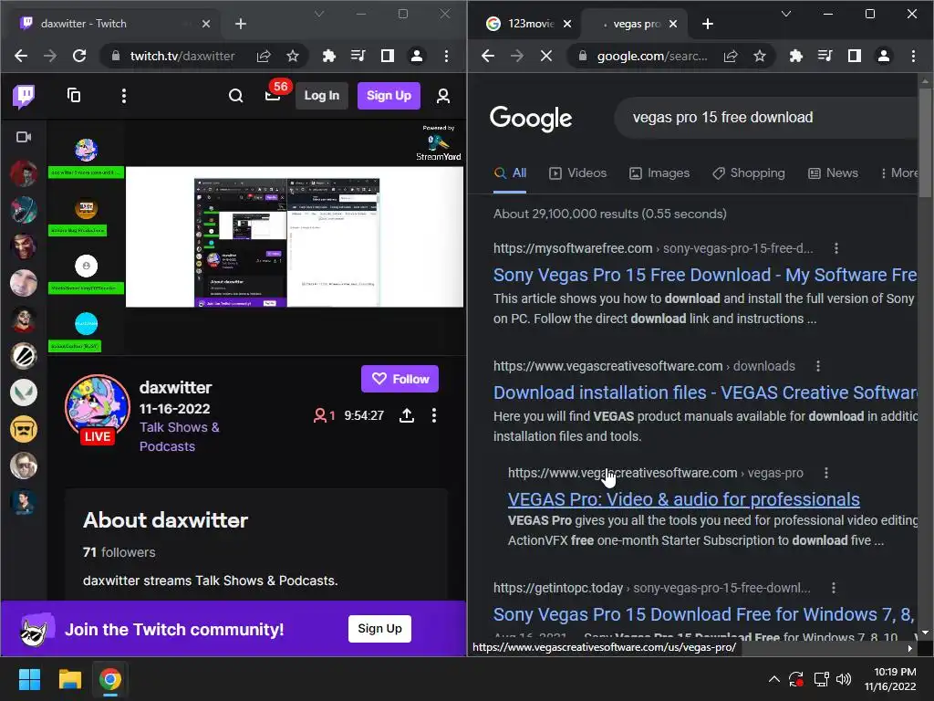Open media control in the Twitch browser window

coord(358,56)
